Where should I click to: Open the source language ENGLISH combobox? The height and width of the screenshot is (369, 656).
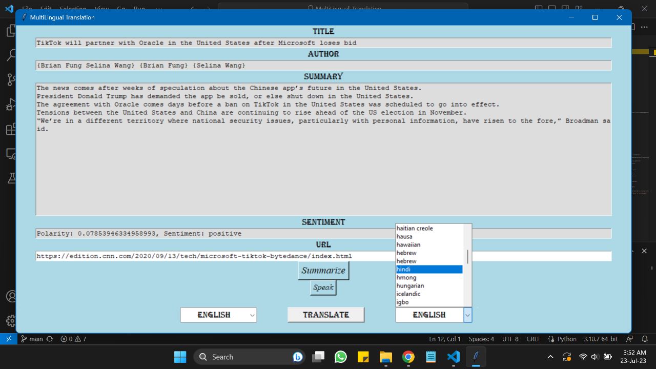pyautogui.click(x=218, y=315)
